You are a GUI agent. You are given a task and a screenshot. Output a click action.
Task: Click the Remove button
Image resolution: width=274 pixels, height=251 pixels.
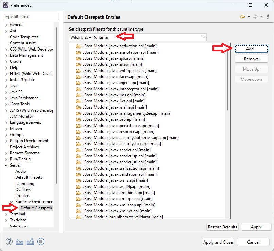point(251,59)
